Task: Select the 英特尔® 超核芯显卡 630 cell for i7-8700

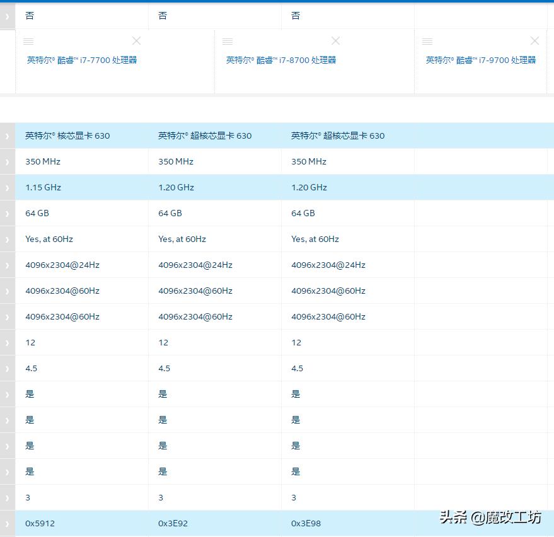Action: (204, 136)
